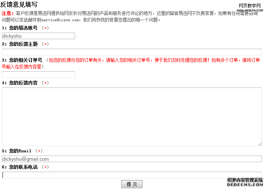Click the red 注意 notice label
Screen dimensions: 267x190
(8, 13)
